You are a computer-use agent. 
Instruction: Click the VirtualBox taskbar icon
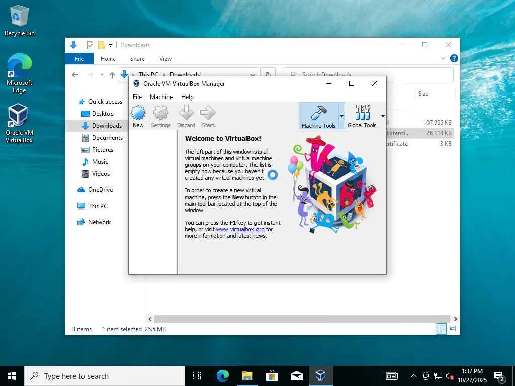(321, 376)
